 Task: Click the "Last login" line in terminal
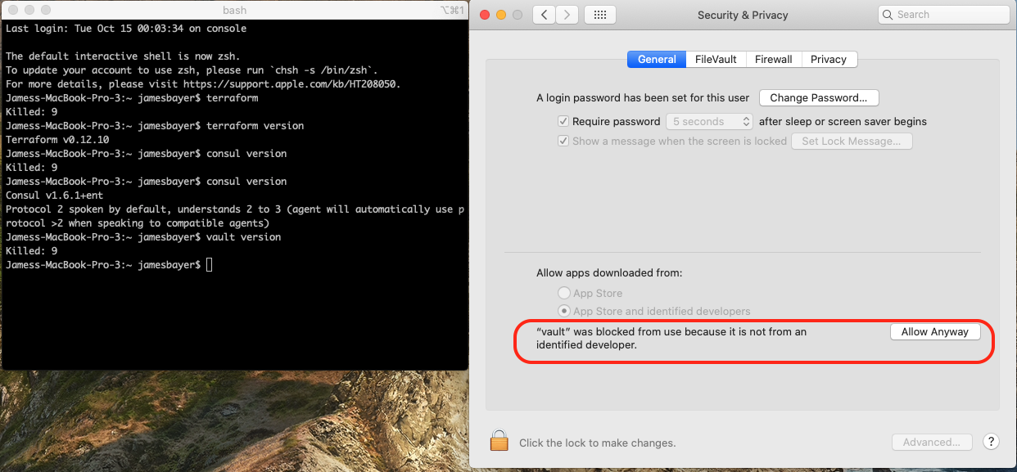[x=126, y=29]
